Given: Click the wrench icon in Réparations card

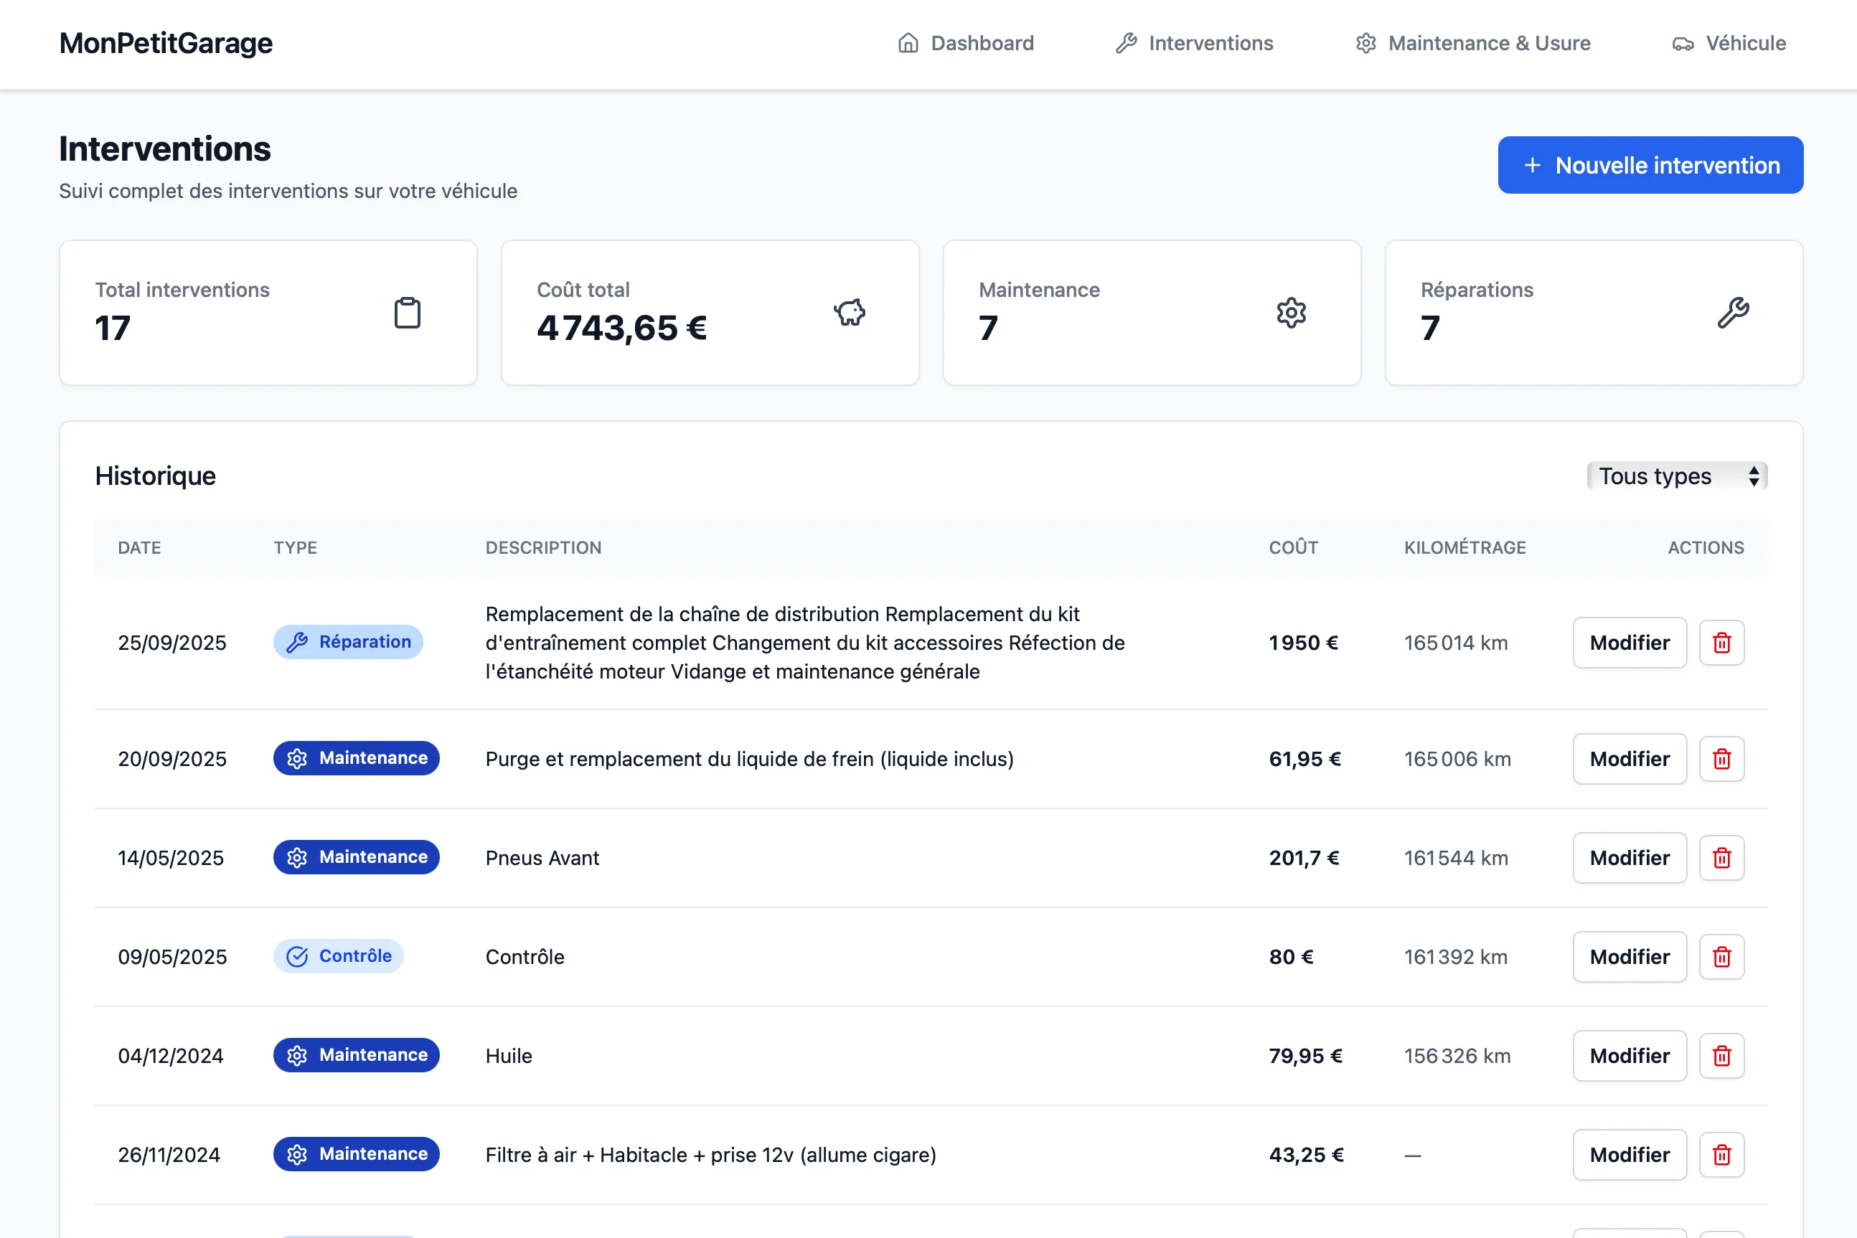Looking at the screenshot, I should (x=1733, y=313).
